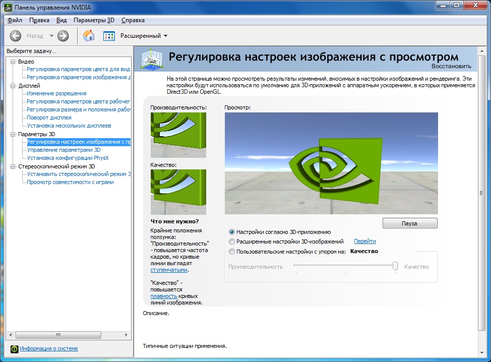Screen dimensions: 491x362
Task: Open Просмотр совместимости с играми
Action: (x=70, y=182)
